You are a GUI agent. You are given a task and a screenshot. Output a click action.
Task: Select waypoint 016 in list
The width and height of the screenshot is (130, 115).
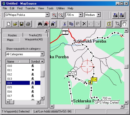(23, 92)
